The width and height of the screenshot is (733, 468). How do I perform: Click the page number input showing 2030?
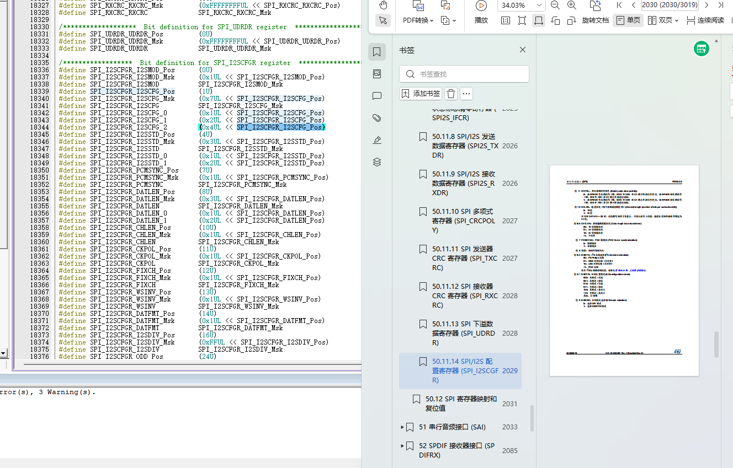669,5
